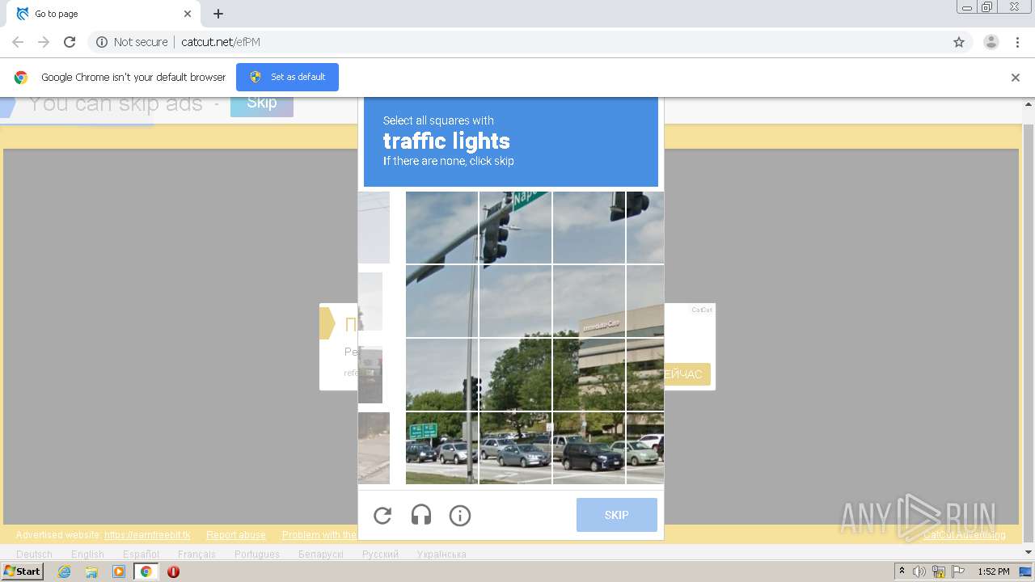This screenshot has height=582, width=1035.
Task: Maximize the Chrome window
Action: coord(987,7)
